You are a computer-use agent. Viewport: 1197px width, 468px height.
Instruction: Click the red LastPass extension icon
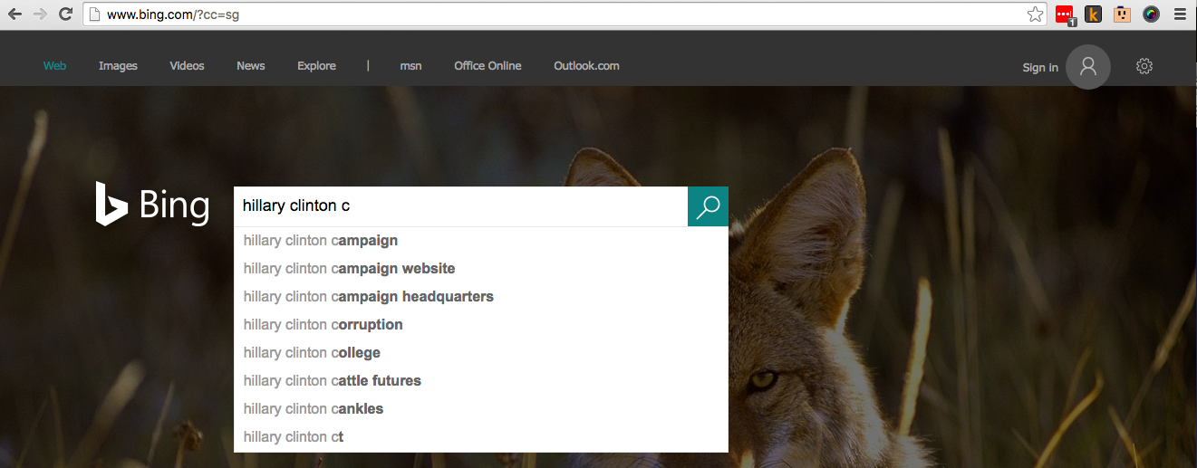pos(1065,14)
